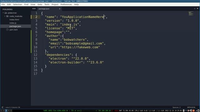This screenshot has width=200, height=112.
Task: Click line number 7 in the gutter
Action: 36,36
